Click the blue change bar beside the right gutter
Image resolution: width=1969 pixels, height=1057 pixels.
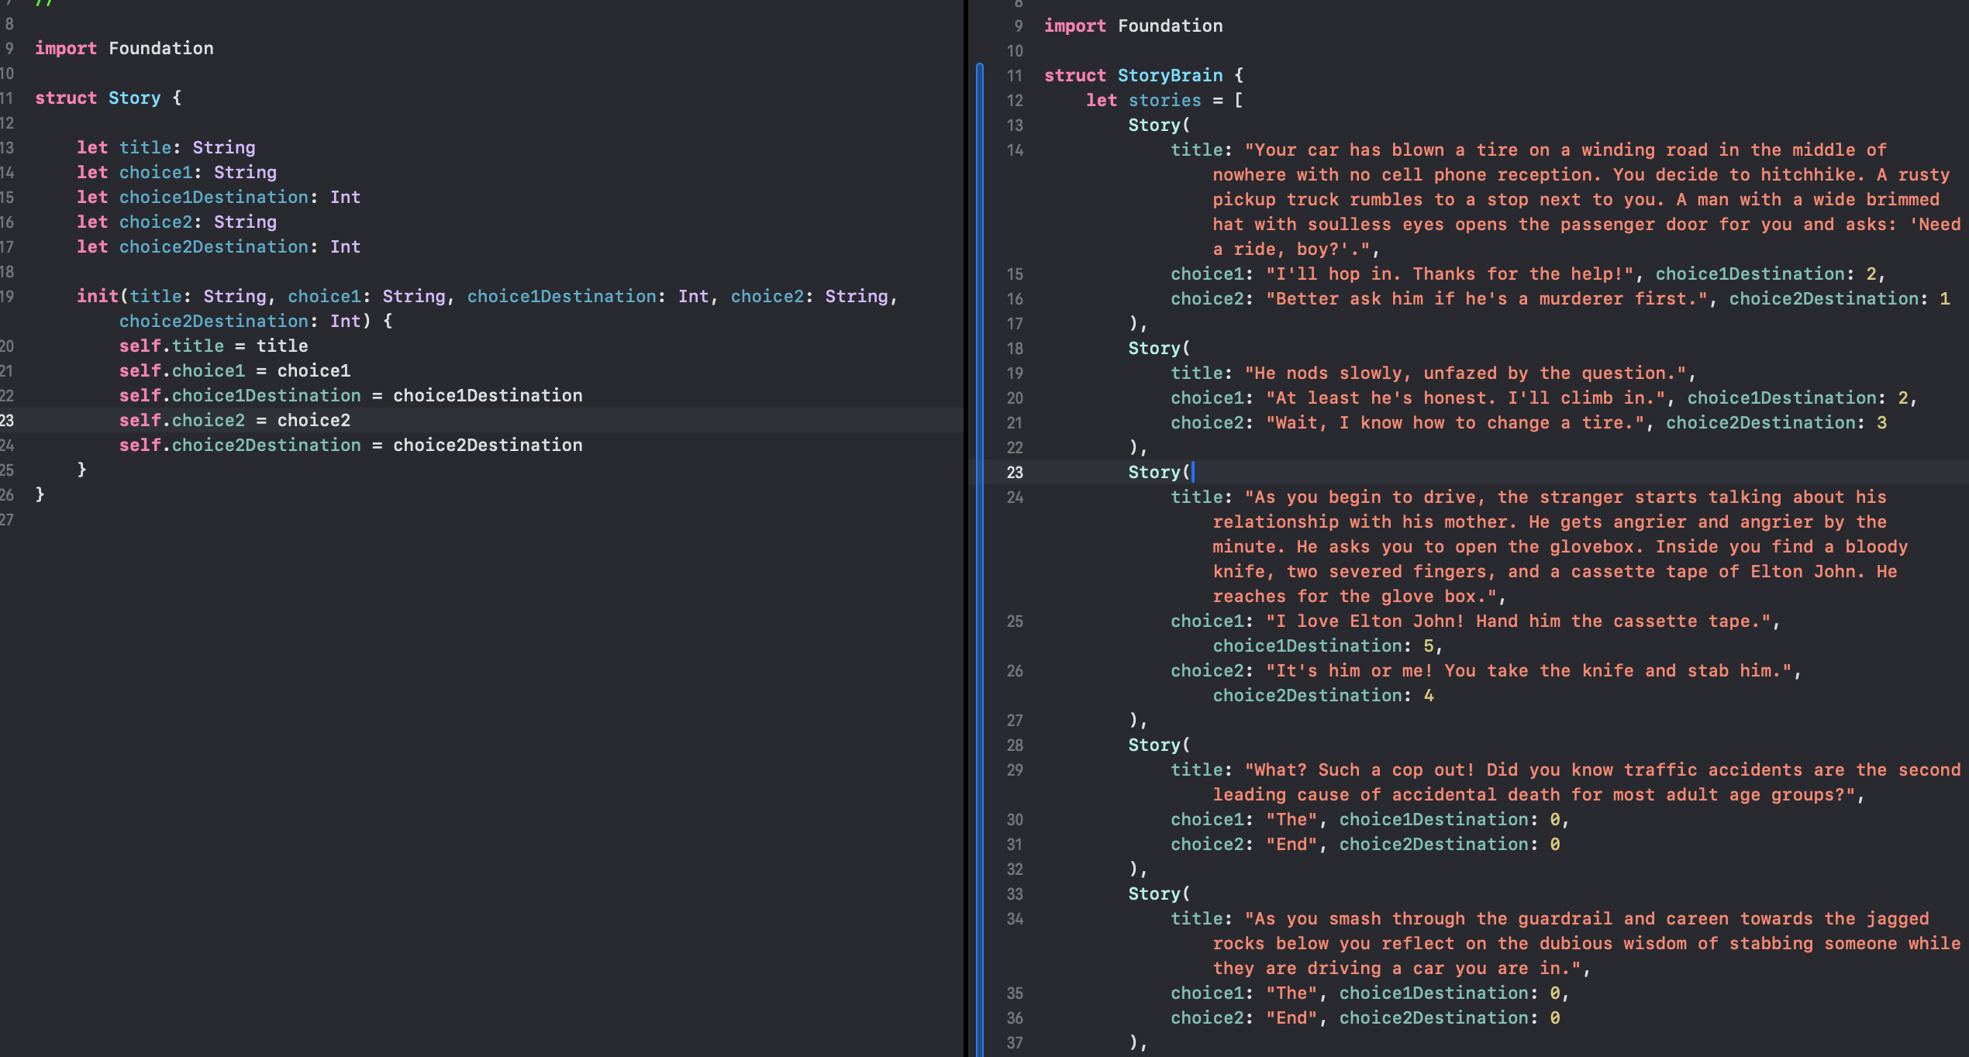[x=980, y=558]
